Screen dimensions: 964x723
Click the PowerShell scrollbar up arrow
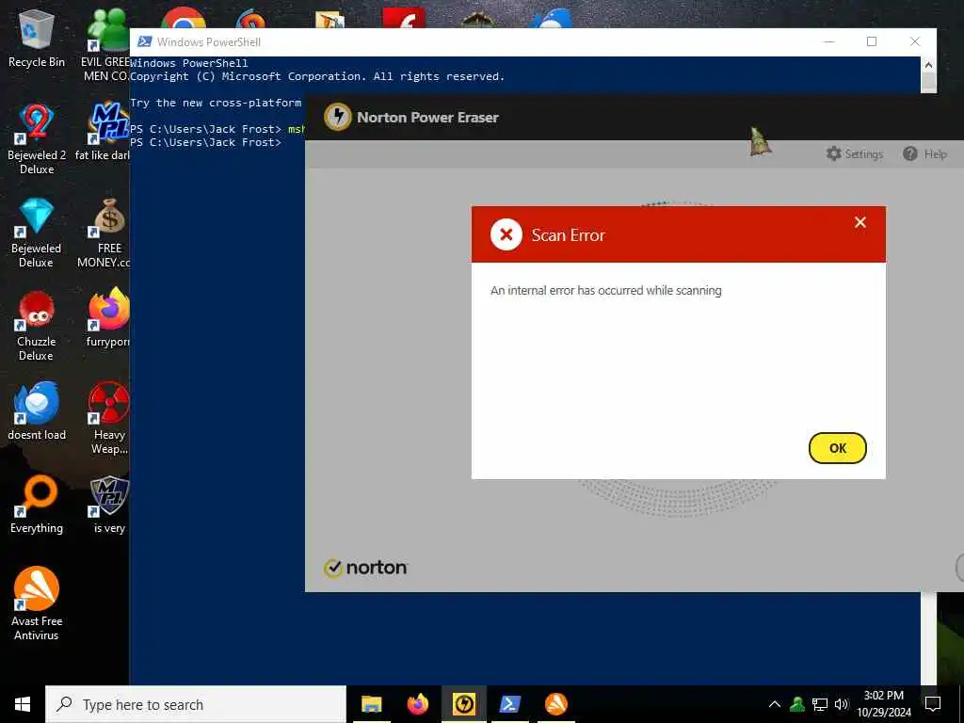coord(928,65)
